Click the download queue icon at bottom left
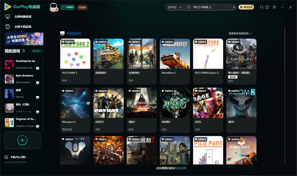The height and width of the screenshot is (176, 297). [6, 157]
